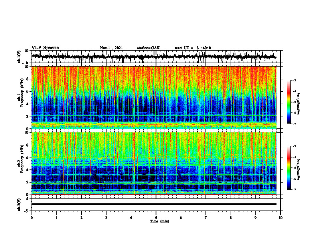Click the ch.1 colorbar "log(PSD)" label
Image resolution: width=316 pixels, height=244 pixels.
coord(298,104)
